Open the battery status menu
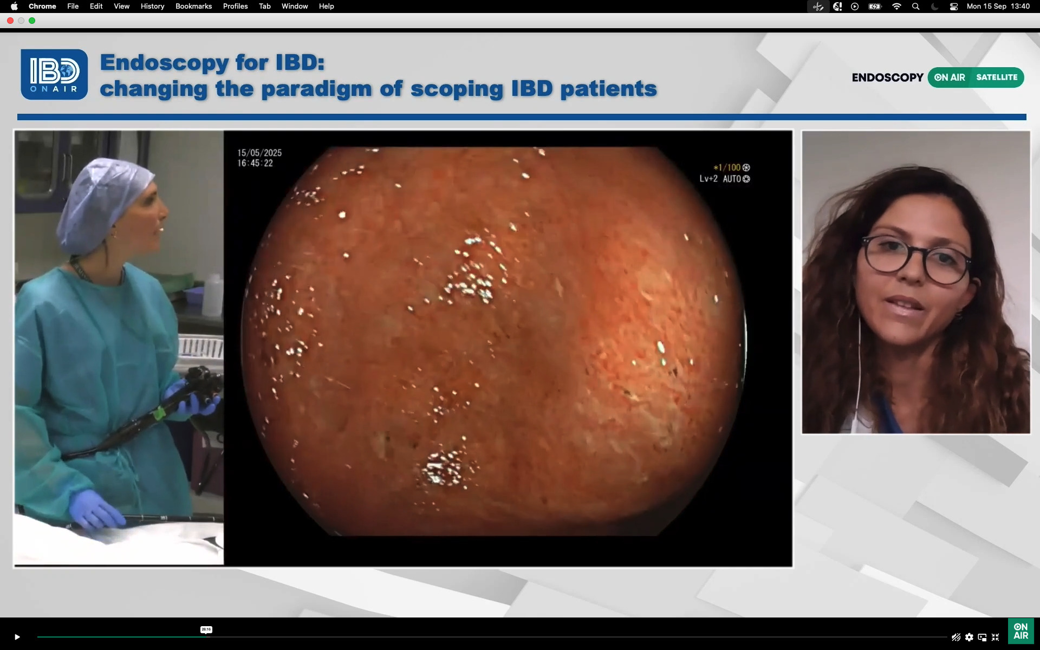The height and width of the screenshot is (650, 1040). point(875,6)
